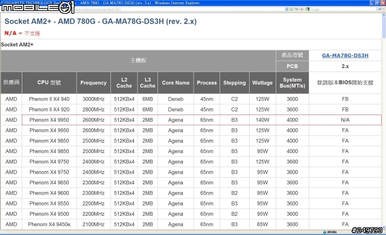Click 'Deneb' core name in Phenom II X4 940 row
This screenshot has width=386, height=235.
click(176, 99)
